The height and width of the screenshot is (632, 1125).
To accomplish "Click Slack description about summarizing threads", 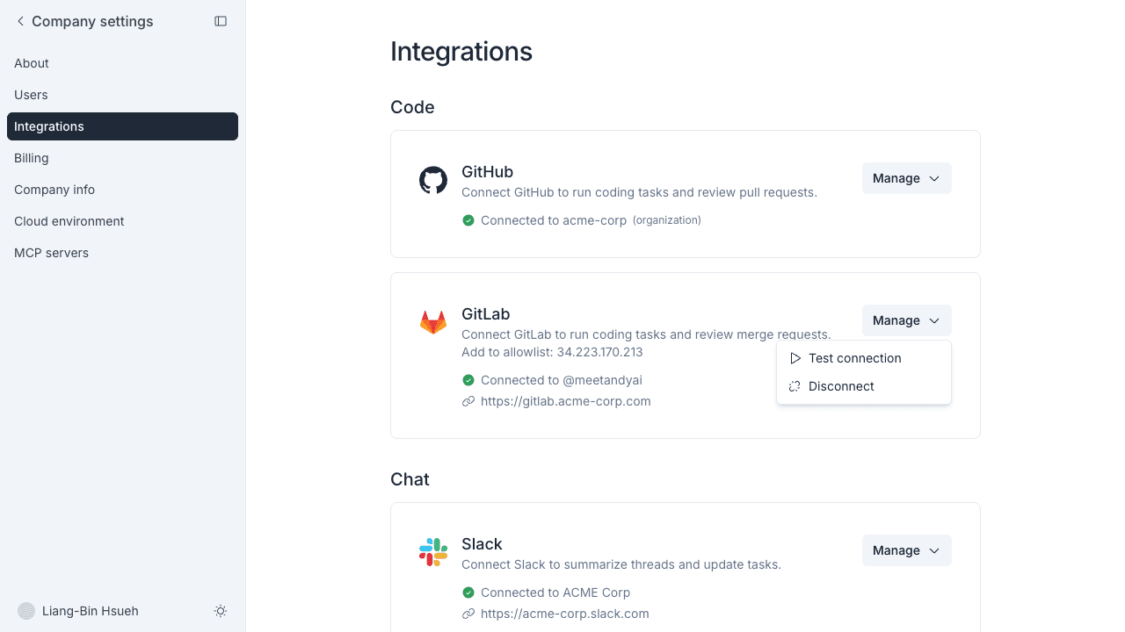I will pos(621,564).
